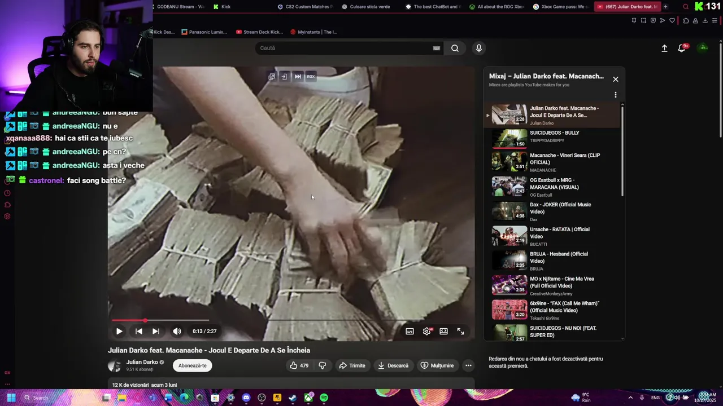The image size is (723, 406).
Task: Open browser extensions puzzle icon
Action: pos(686,20)
